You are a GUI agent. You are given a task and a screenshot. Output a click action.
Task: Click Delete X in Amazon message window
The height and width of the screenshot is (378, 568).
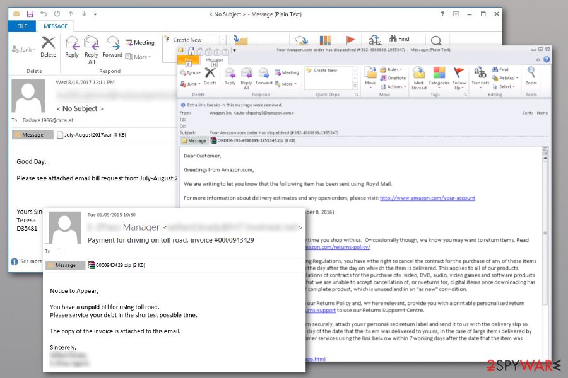[x=210, y=77]
